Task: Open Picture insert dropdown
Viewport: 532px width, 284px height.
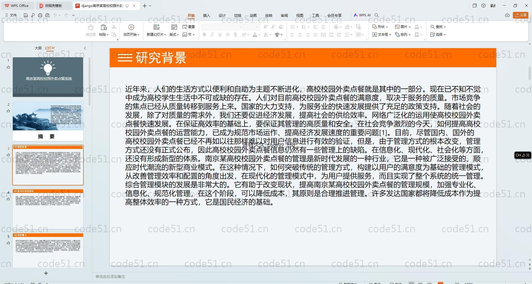Action: (403, 27)
